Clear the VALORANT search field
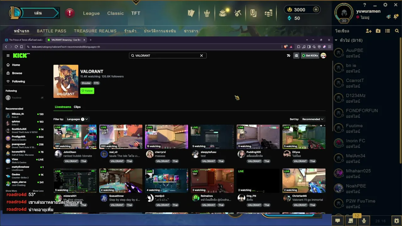The width and height of the screenshot is (402, 226). pos(202,56)
